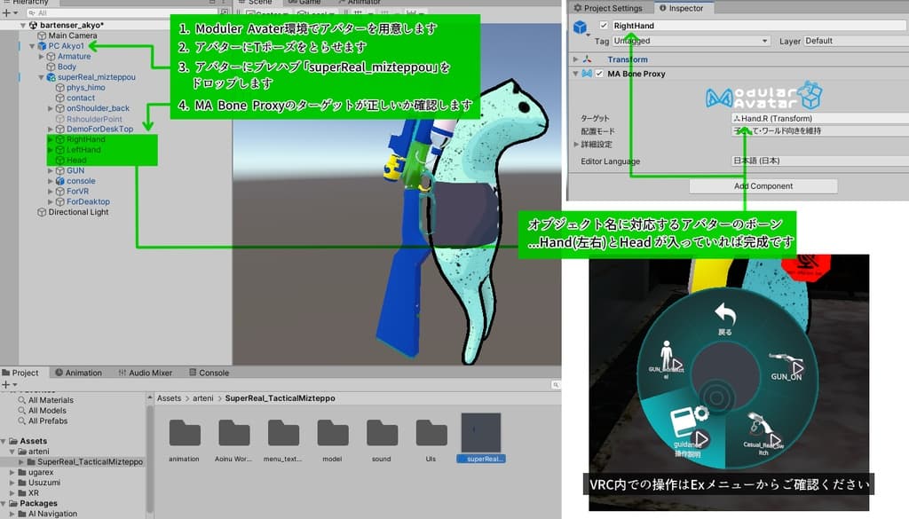Click the contact object icon
Viewport: 909px width, 519px height.
click(x=59, y=98)
